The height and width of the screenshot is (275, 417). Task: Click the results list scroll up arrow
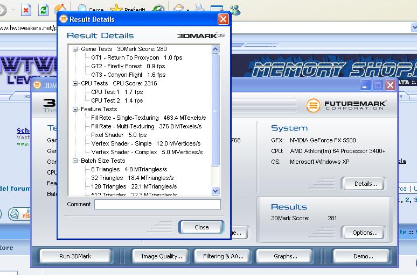pyautogui.click(x=215, y=49)
